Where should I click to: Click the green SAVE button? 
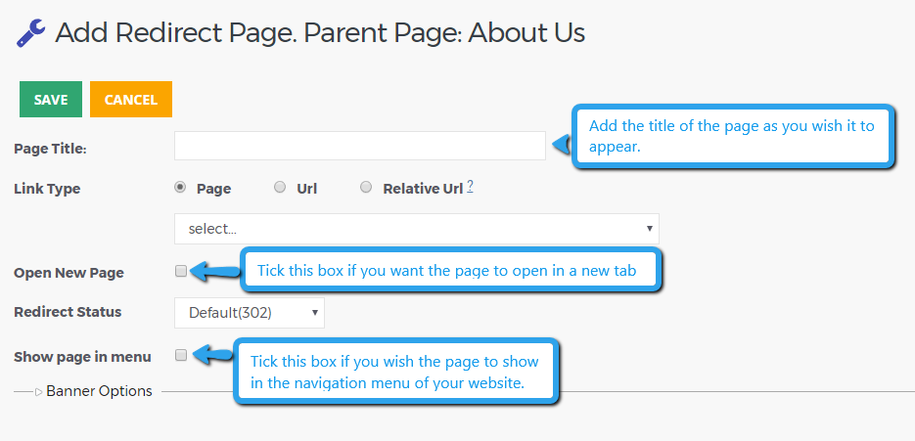pos(51,99)
